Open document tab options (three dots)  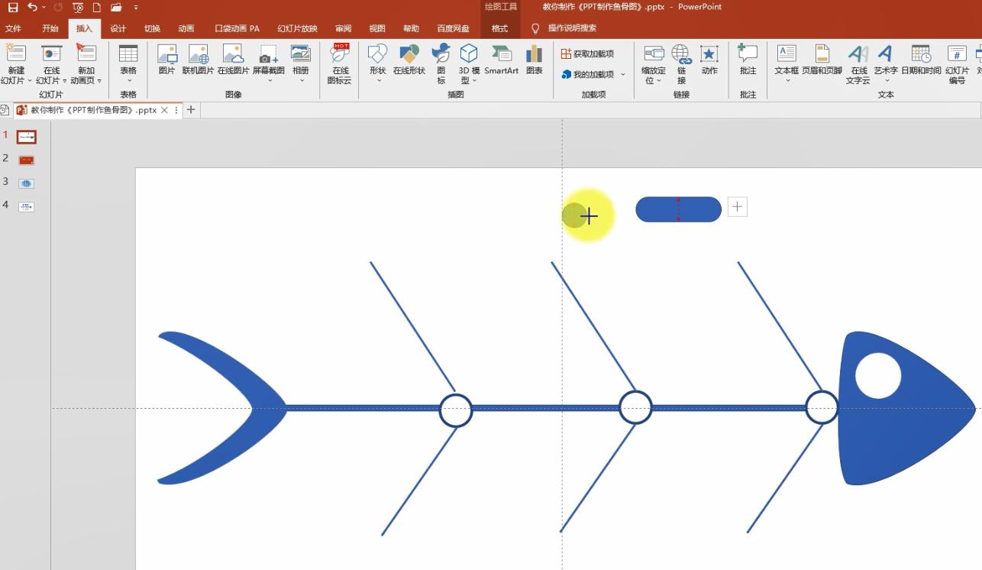[176, 110]
